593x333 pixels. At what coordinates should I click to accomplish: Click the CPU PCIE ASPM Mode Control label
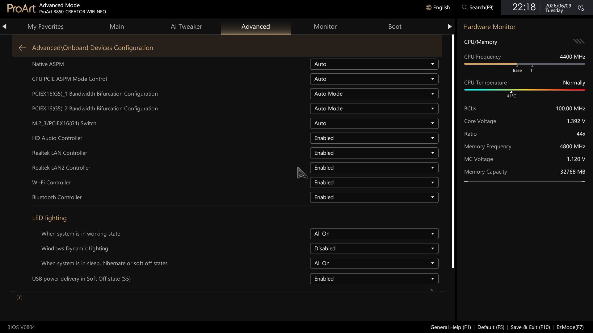[69, 79]
